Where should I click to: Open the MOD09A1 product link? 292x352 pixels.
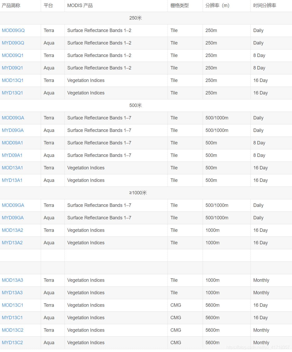12,143
